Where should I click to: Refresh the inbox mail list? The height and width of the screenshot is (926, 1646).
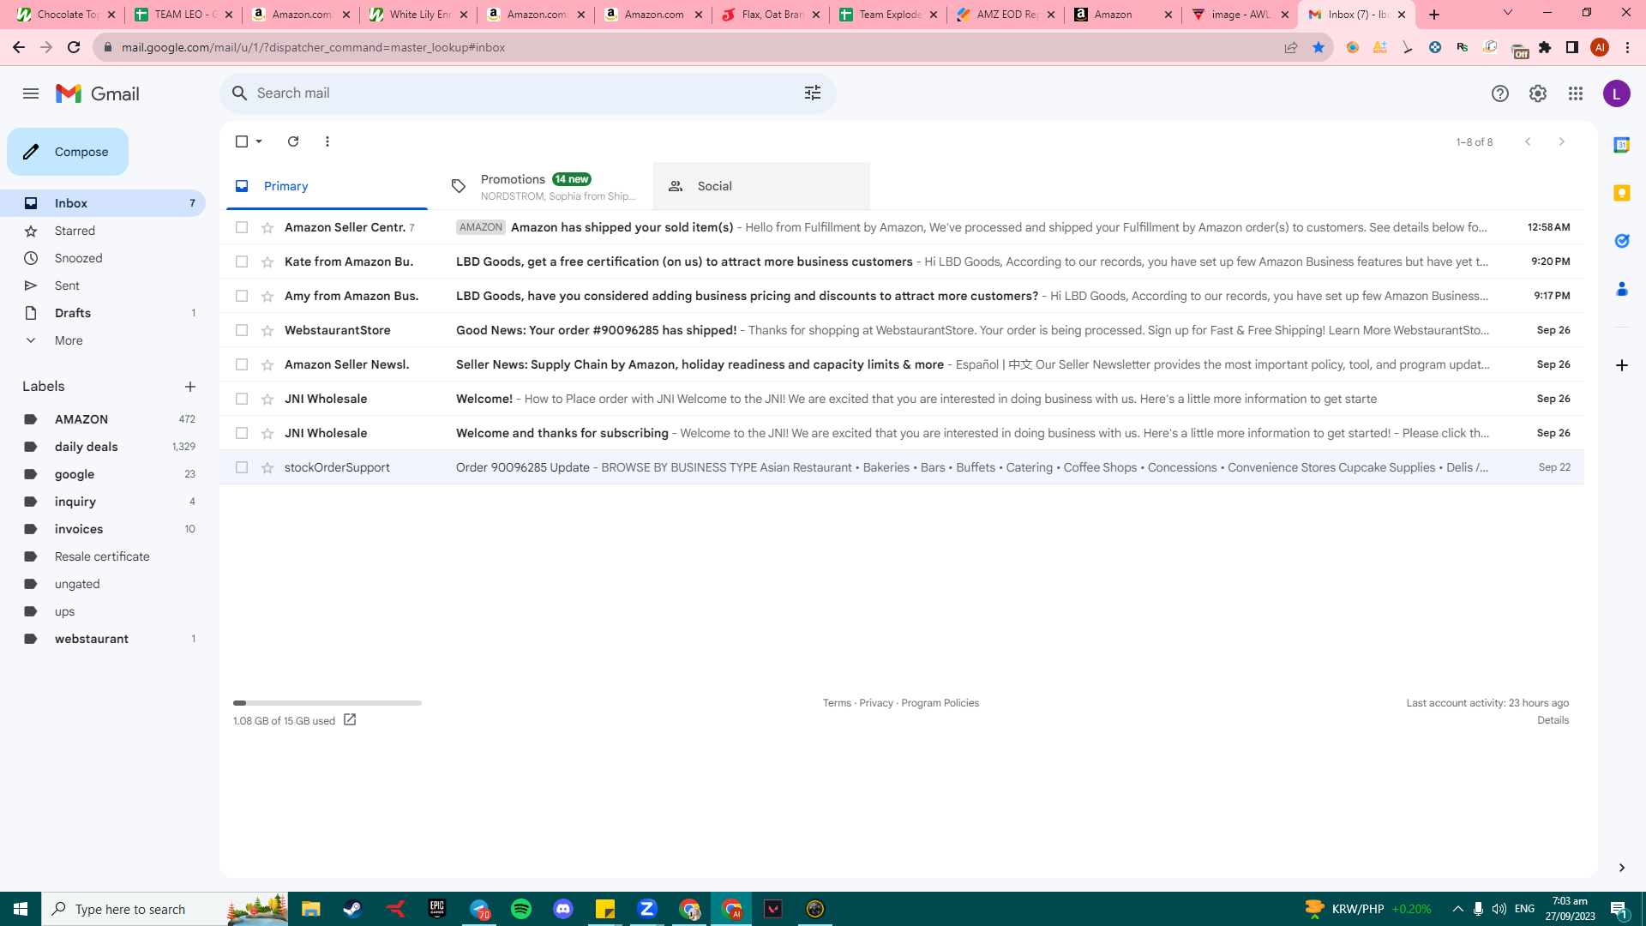pos(293,141)
